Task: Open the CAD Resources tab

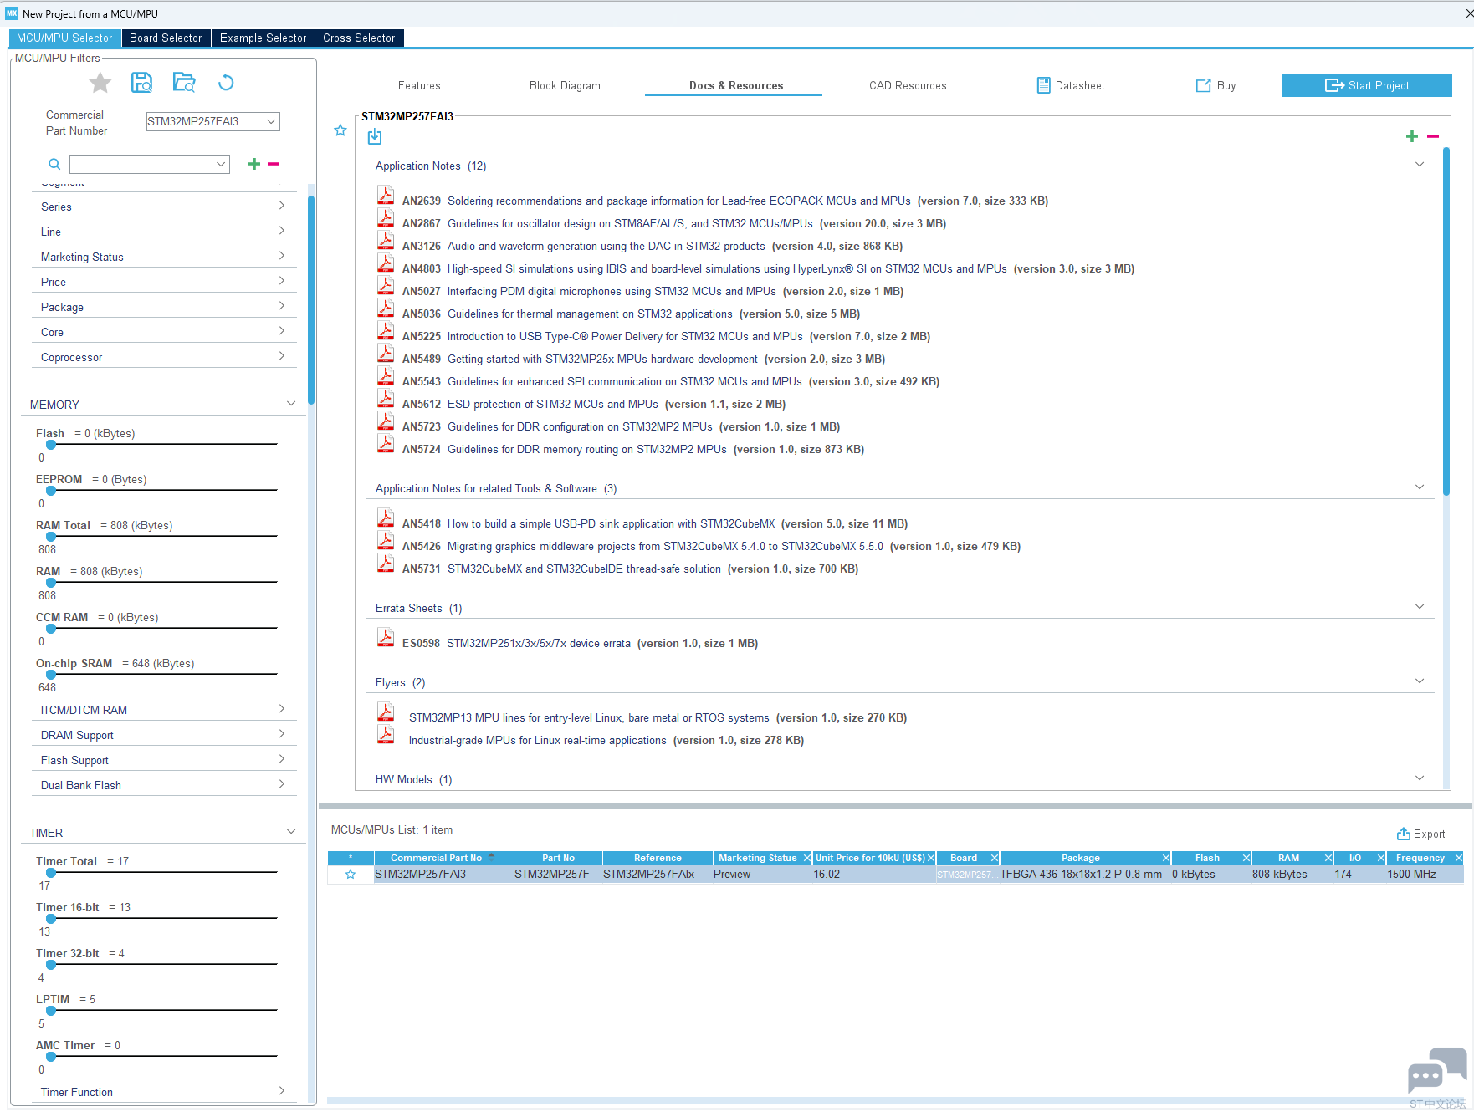Action: click(908, 85)
